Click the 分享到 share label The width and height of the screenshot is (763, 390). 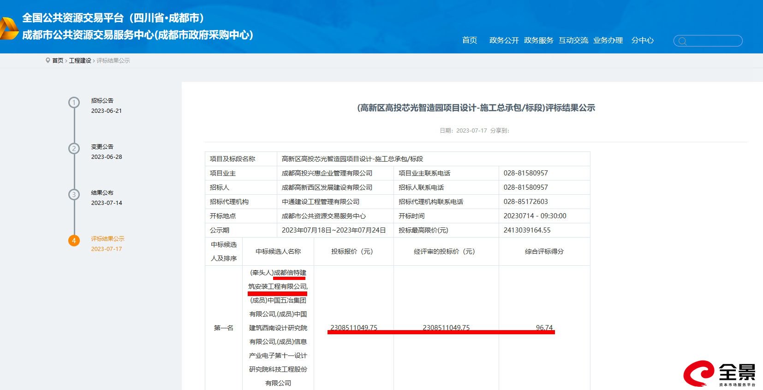tap(500, 131)
